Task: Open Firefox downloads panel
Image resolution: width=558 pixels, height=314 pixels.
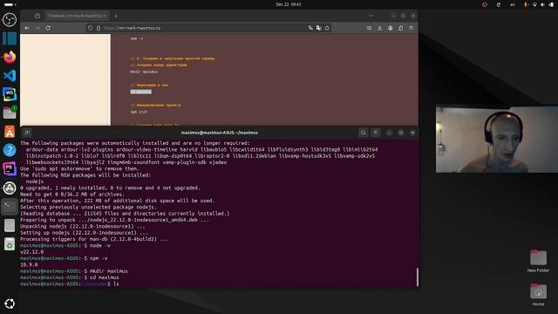Action: pos(380,28)
